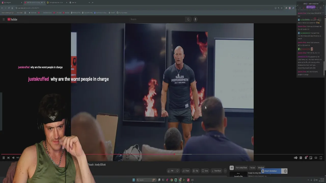Open the Windows Start button
Viewport: 326px width, 183px height.
pyautogui.click(x=133, y=180)
